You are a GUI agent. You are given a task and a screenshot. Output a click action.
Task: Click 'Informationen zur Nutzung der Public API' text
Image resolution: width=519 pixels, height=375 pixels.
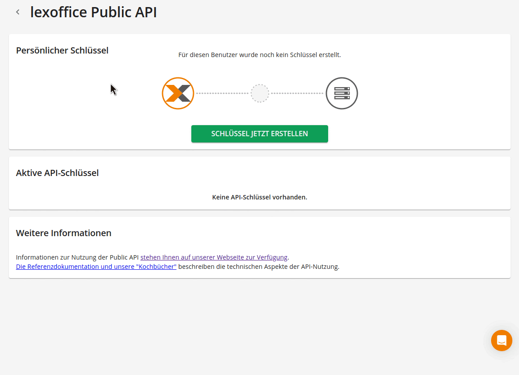[77, 257]
